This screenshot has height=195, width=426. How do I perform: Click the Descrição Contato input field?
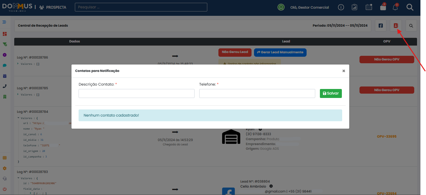click(136, 93)
